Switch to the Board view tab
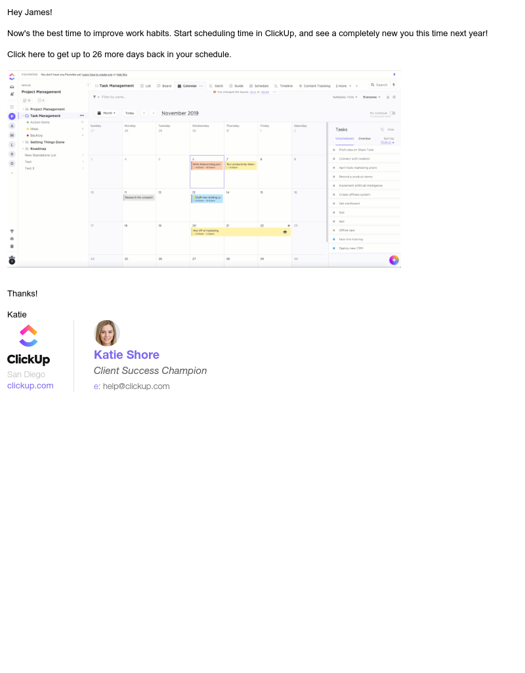The height and width of the screenshot is (673, 525). click(x=164, y=86)
